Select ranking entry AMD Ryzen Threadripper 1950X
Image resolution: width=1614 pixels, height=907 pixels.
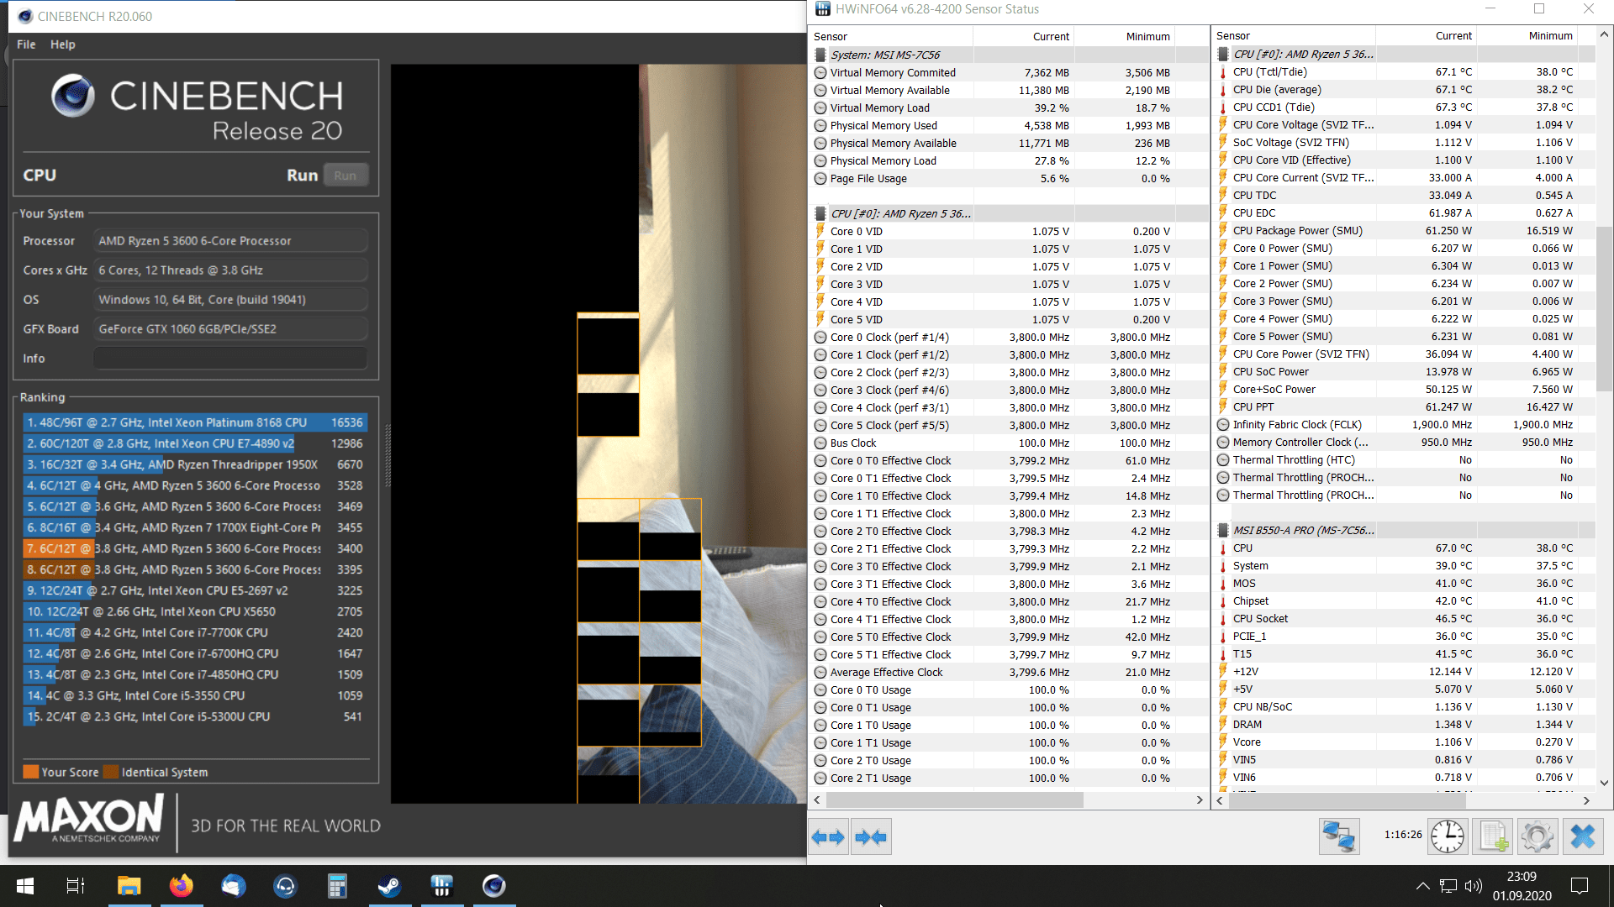coord(194,464)
